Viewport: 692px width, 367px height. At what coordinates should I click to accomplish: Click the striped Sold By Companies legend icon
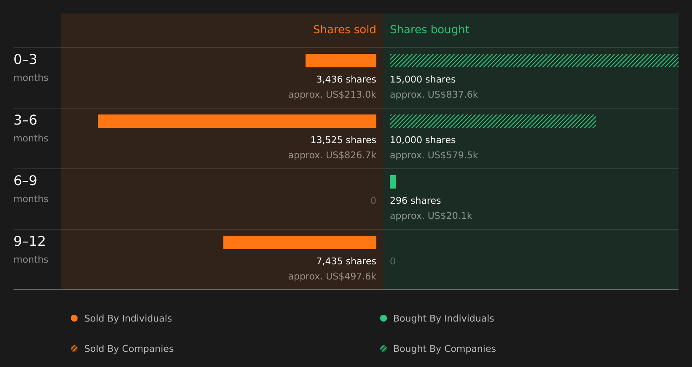click(x=74, y=348)
